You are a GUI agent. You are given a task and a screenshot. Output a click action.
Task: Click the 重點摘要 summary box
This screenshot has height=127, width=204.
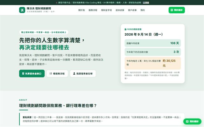point(102,119)
